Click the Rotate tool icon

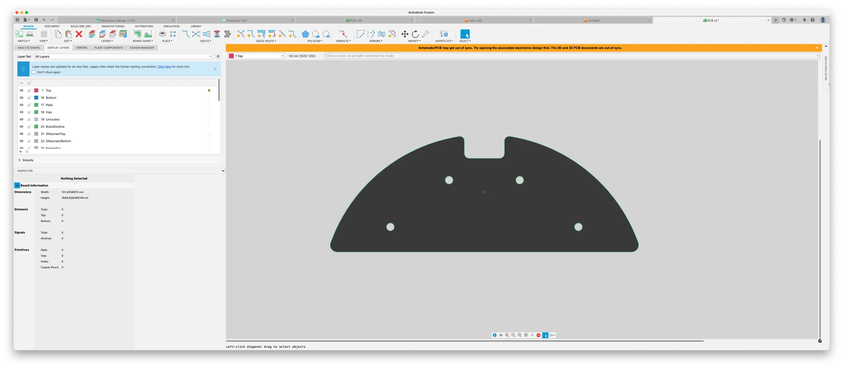click(415, 34)
